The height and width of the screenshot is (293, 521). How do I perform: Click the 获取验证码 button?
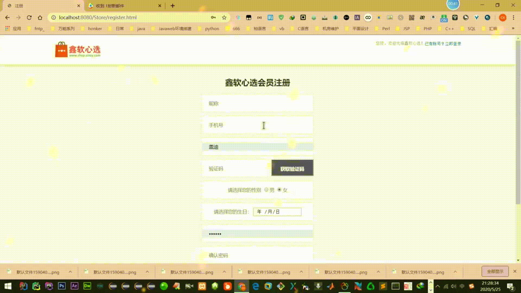[x=292, y=168]
